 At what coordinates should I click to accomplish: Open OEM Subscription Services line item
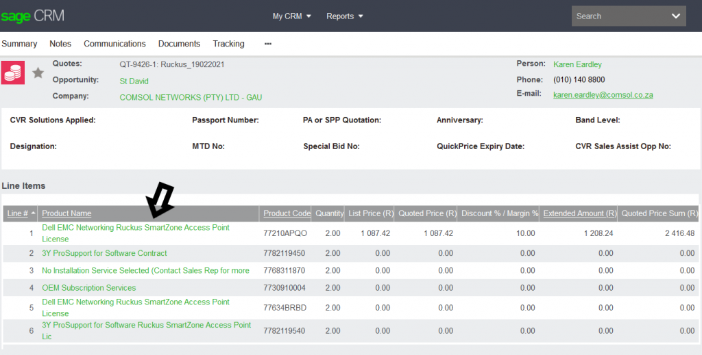[89, 288]
